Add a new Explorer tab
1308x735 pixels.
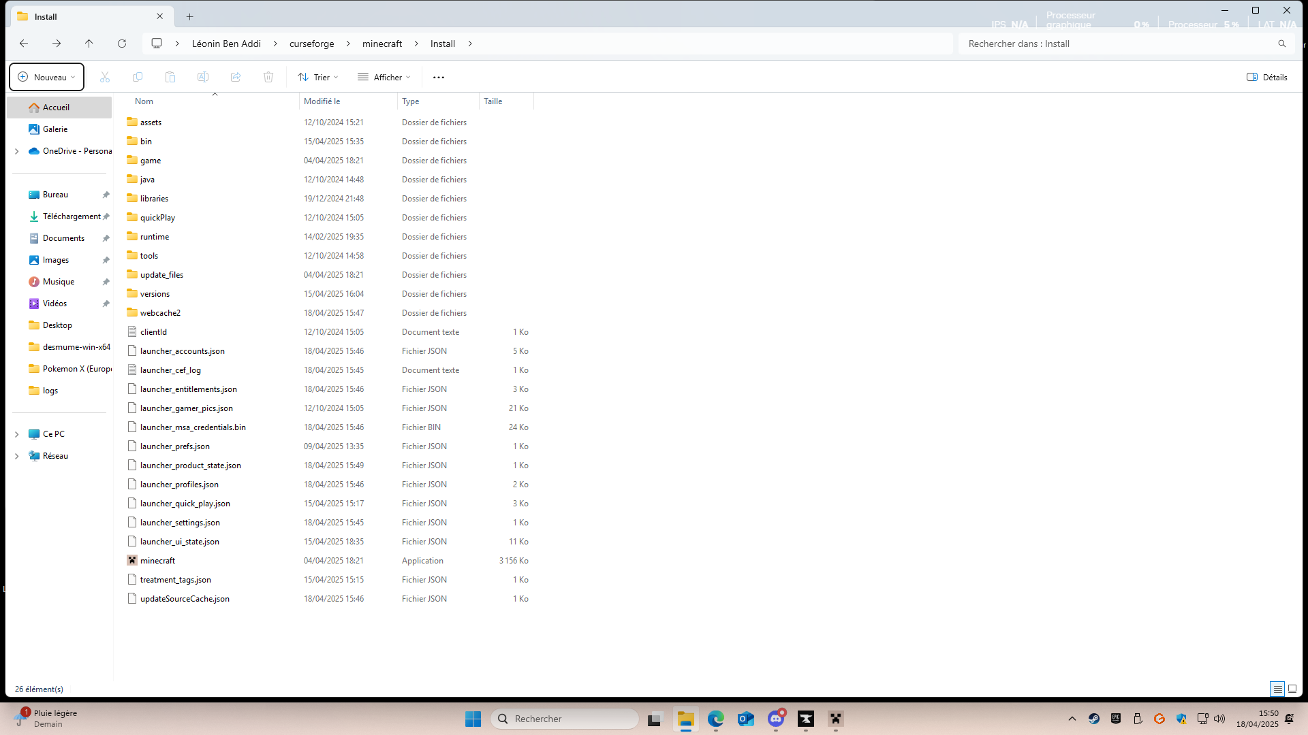[190, 16]
